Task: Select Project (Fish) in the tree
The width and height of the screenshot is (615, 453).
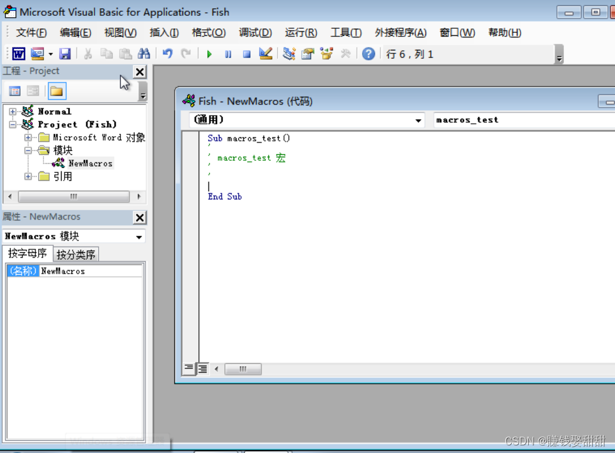Action: coord(77,125)
